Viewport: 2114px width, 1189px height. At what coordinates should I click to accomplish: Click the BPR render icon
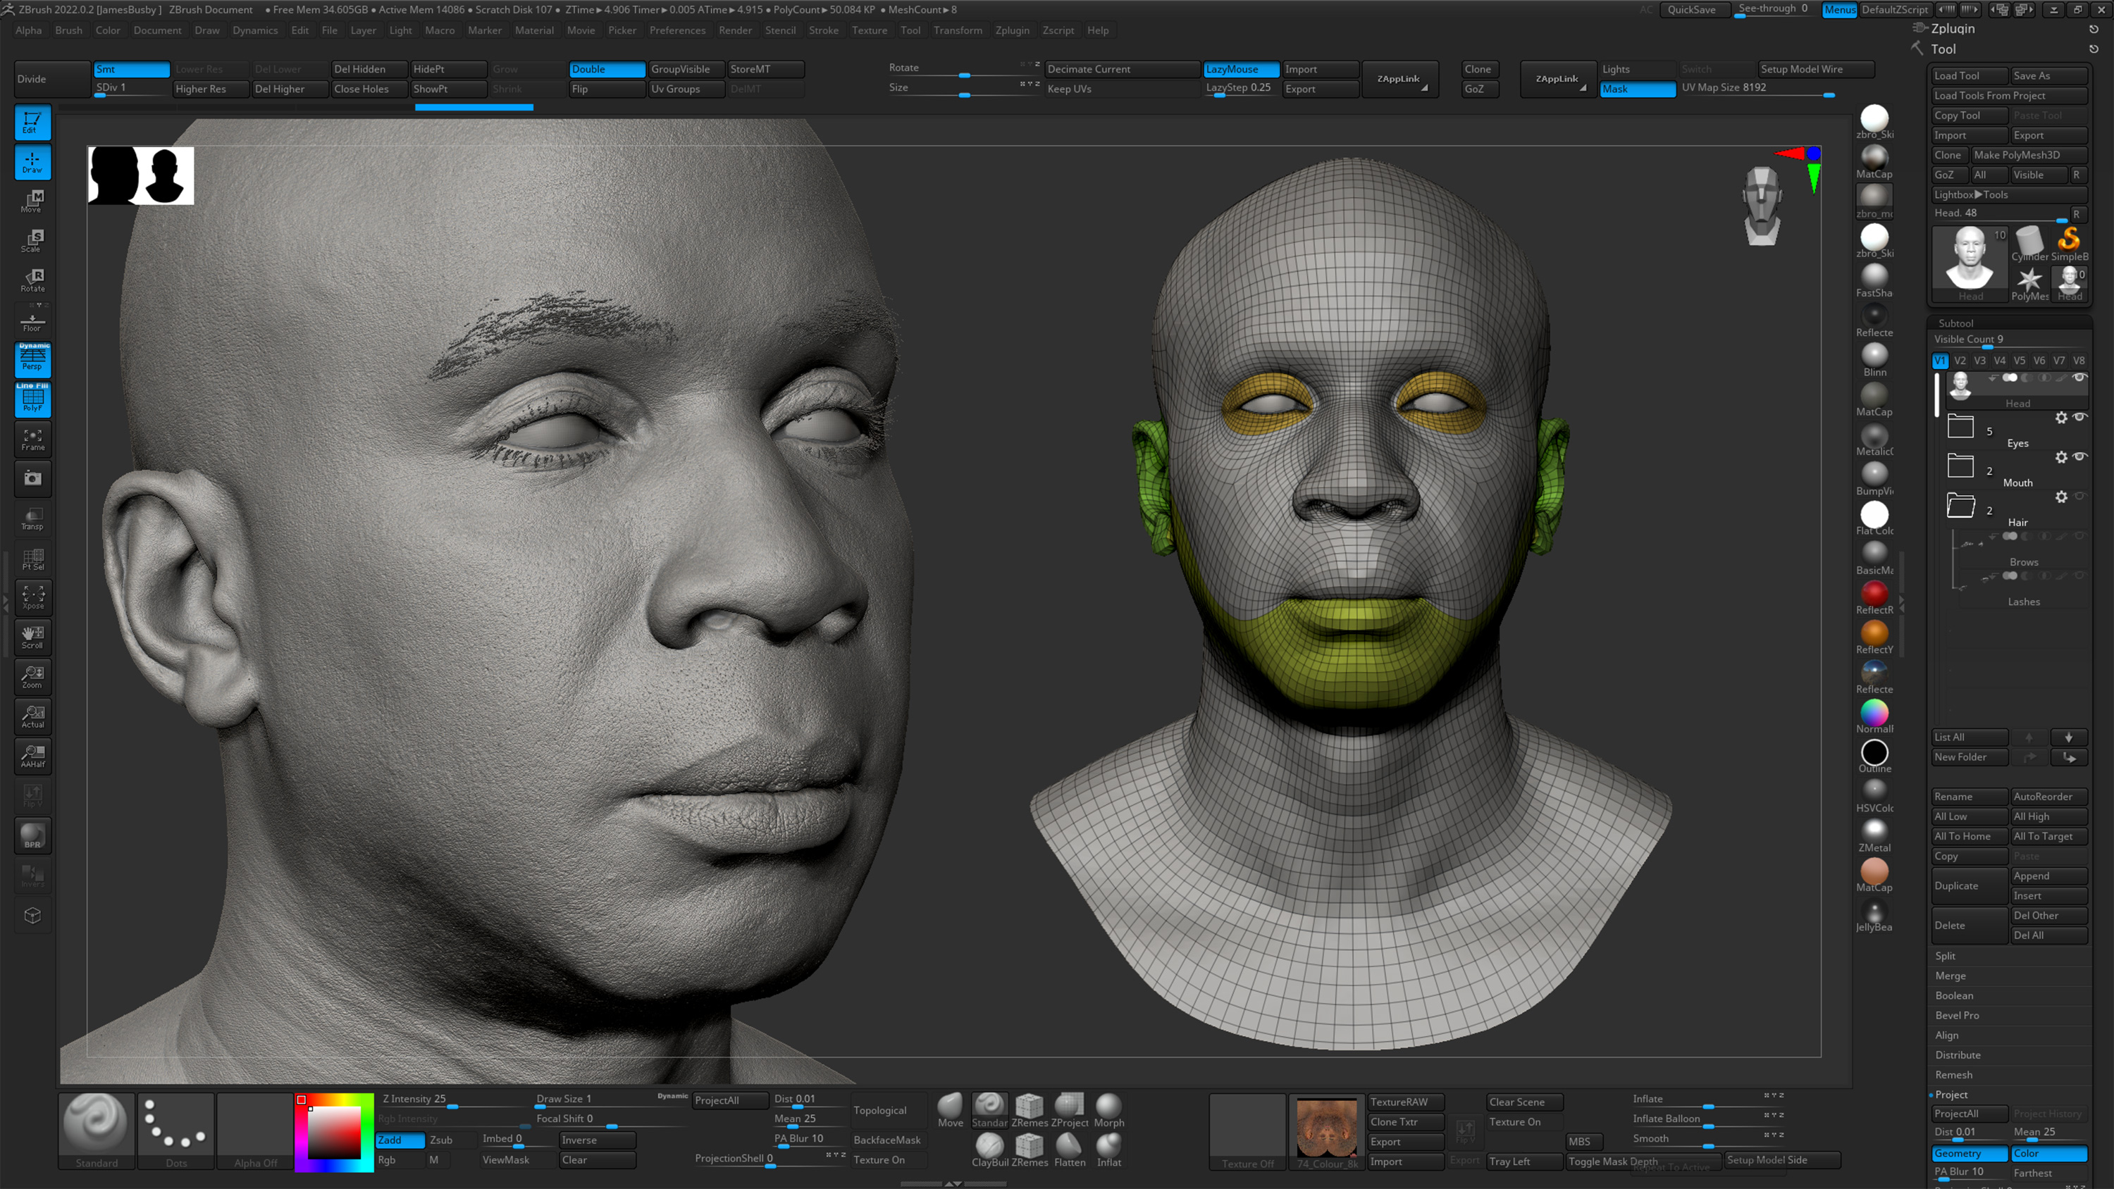click(33, 835)
